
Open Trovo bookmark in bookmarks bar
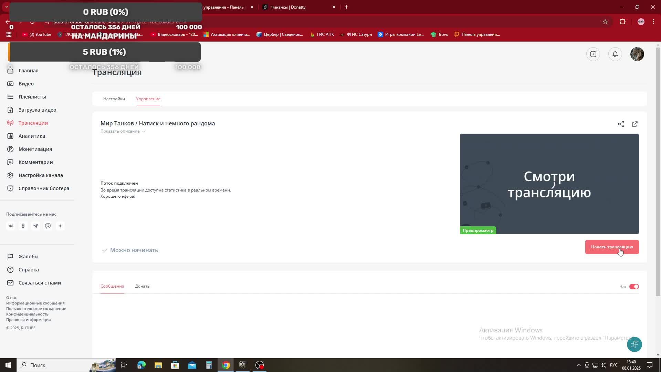[440, 34]
